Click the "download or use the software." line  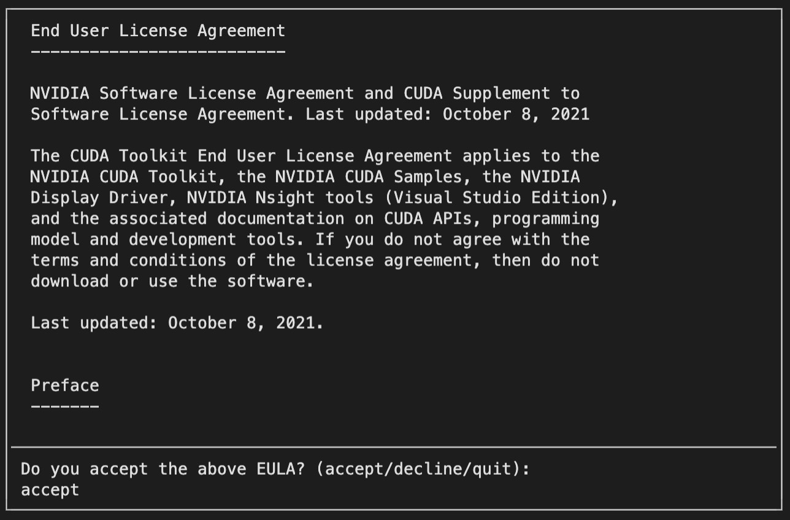(172, 281)
